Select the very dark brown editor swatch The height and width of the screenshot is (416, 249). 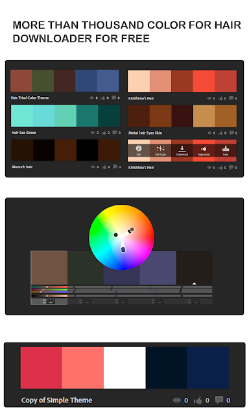(x=195, y=268)
